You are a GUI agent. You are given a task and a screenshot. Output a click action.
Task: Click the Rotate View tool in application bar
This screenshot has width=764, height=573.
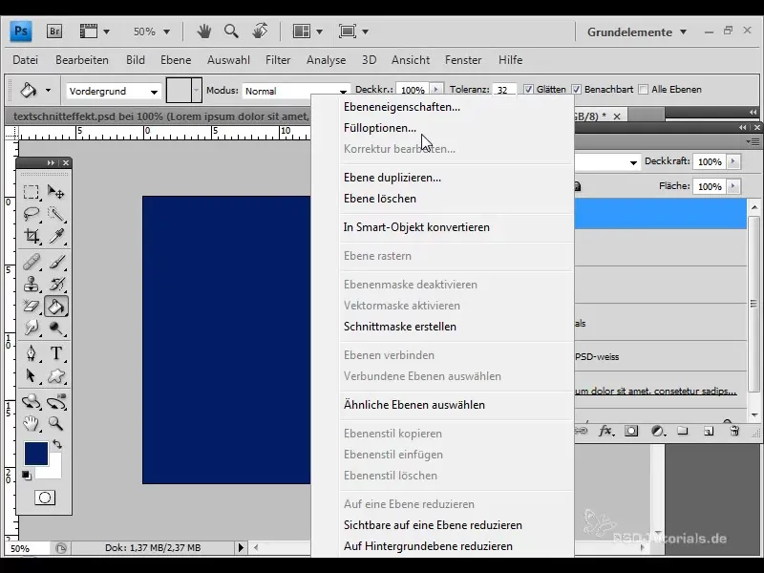click(x=260, y=32)
